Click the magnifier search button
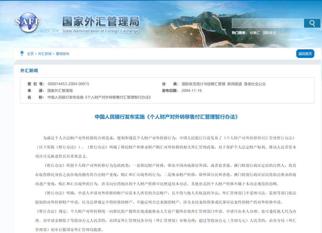 point(312,24)
